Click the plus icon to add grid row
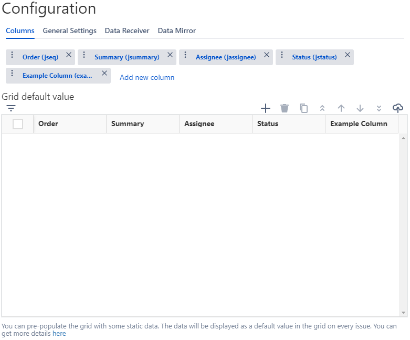The height and width of the screenshot is (340, 410). [266, 108]
